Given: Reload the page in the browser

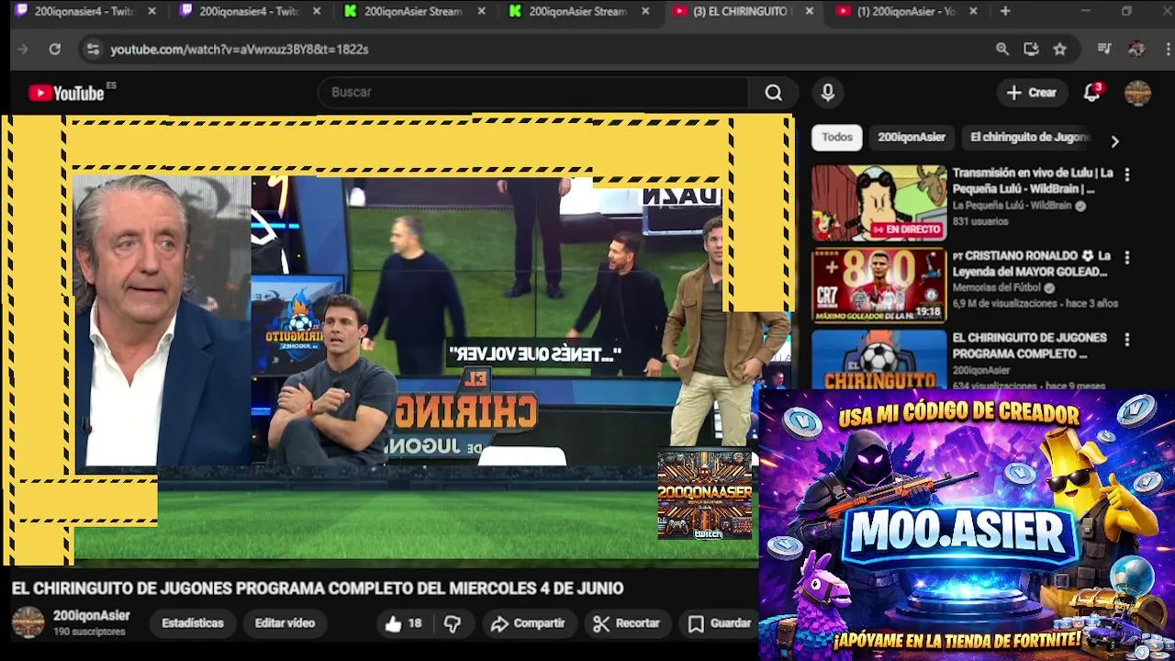Looking at the screenshot, I should (x=55, y=49).
